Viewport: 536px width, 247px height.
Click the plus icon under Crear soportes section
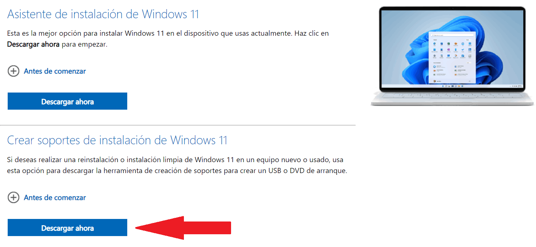[14, 197]
